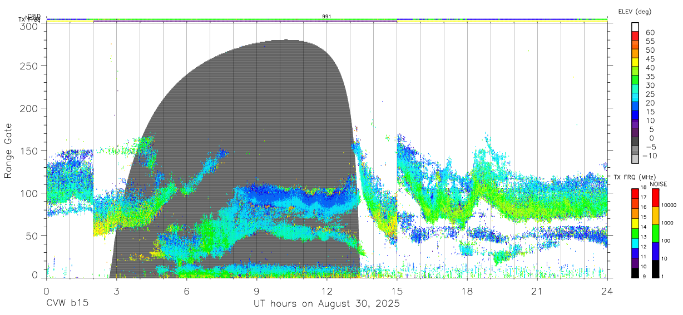
Task: Click the 3 hour tick label on x-axis
Action: coord(116,291)
